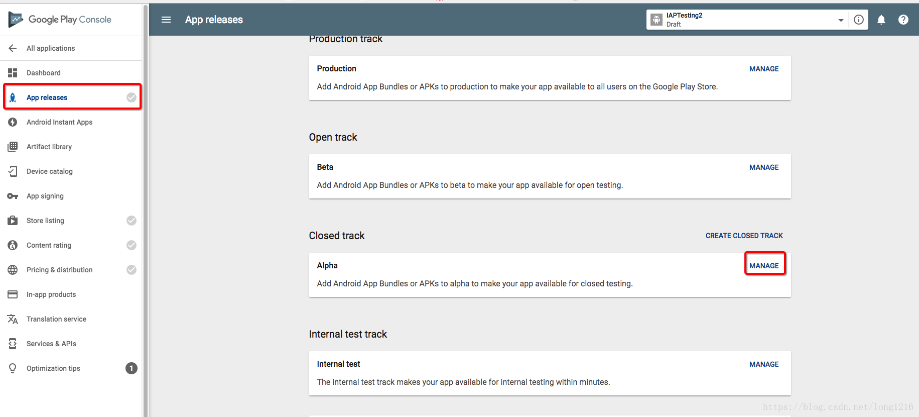Click the Optimization tips count badge
Image resolution: width=919 pixels, height=417 pixels.
point(132,368)
